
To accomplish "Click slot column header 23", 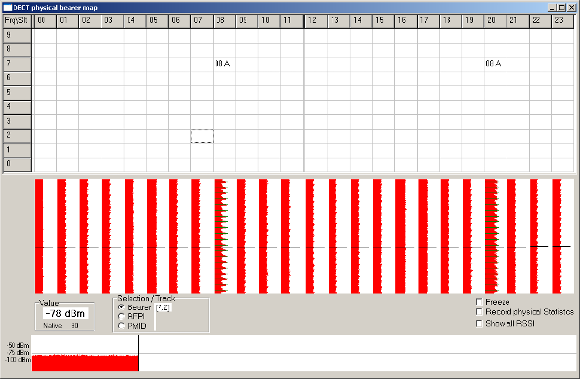I will (x=563, y=21).
